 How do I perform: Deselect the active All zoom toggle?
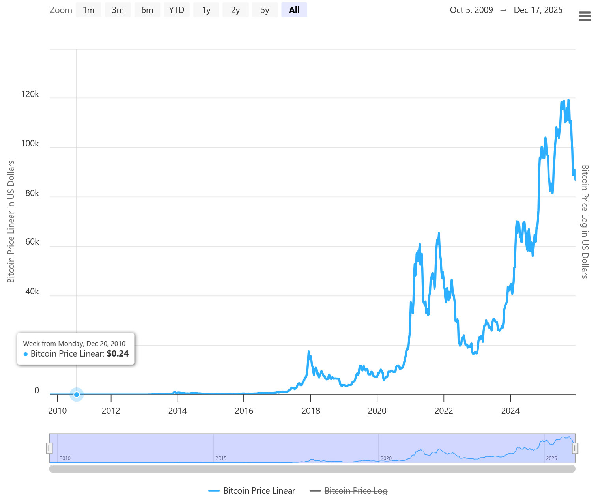tap(294, 10)
